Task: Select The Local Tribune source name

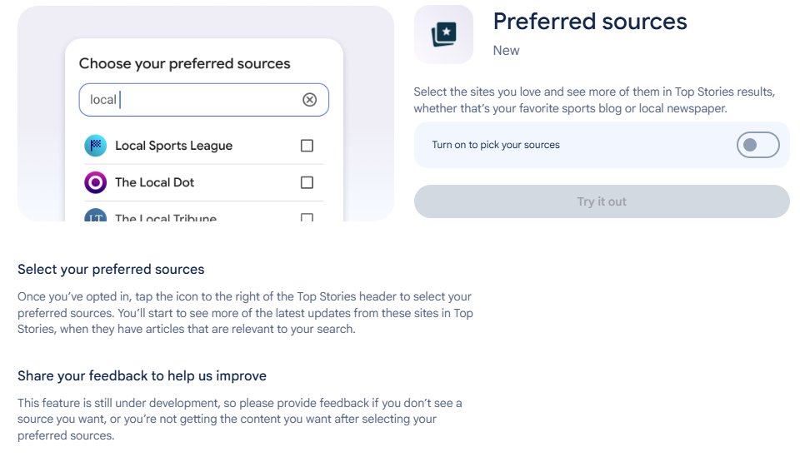Action: 166,217
